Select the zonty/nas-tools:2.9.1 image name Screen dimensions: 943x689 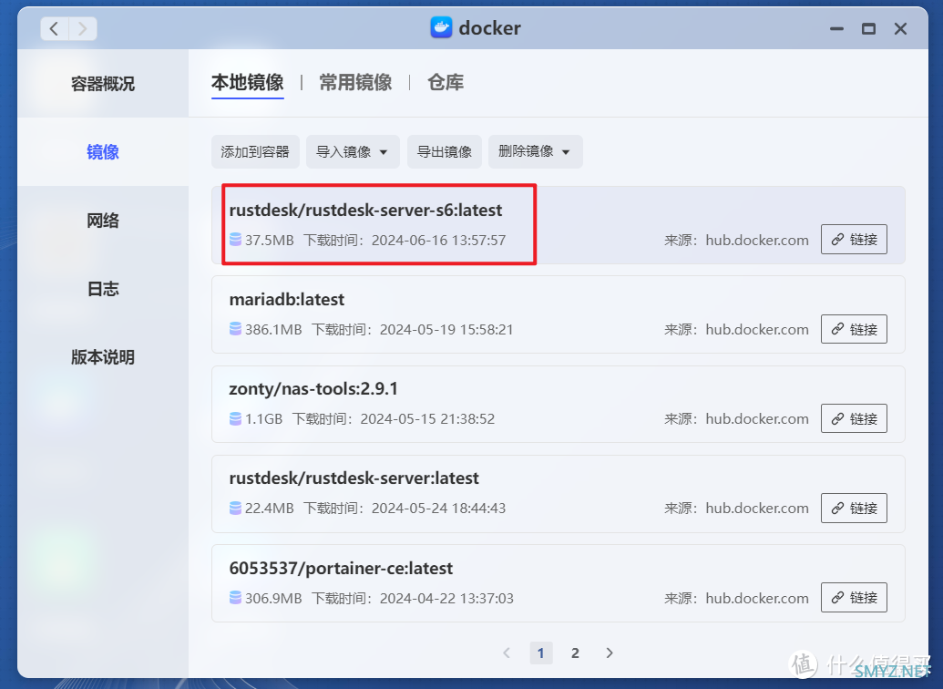pos(313,389)
